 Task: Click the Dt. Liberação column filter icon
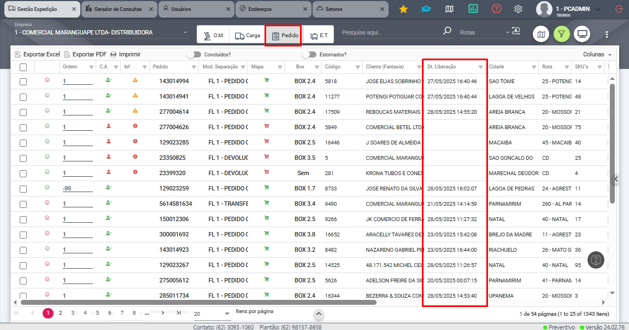tap(480, 67)
